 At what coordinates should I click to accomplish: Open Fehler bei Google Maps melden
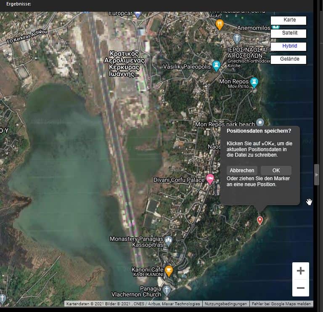[x=281, y=304]
